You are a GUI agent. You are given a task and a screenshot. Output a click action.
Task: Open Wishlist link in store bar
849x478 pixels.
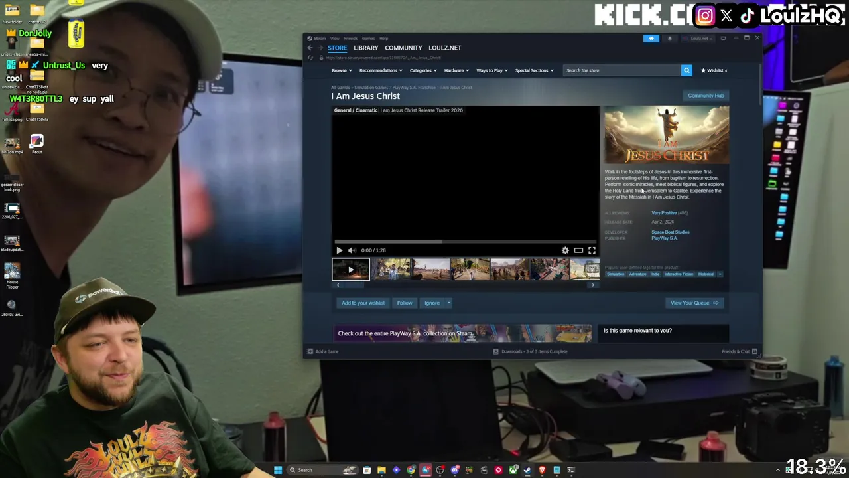pyautogui.click(x=714, y=70)
